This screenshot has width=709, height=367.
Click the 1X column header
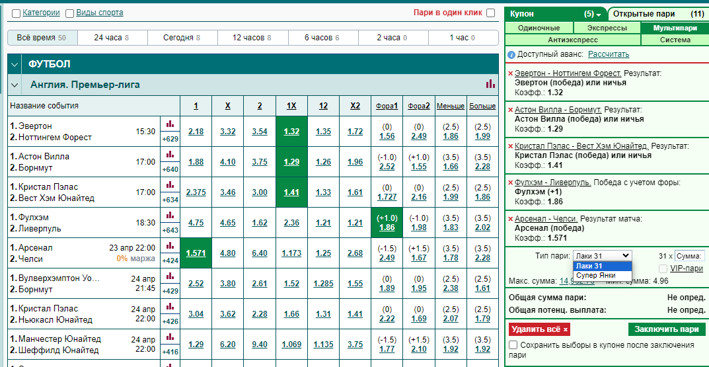[291, 106]
